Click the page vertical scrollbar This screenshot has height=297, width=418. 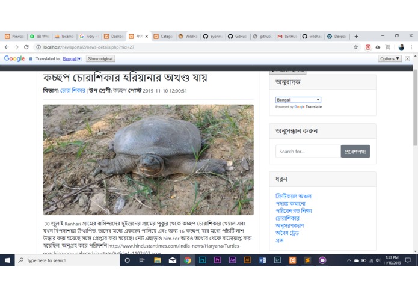415,106
